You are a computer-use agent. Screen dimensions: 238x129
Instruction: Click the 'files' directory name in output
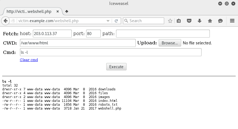click(103, 93)
